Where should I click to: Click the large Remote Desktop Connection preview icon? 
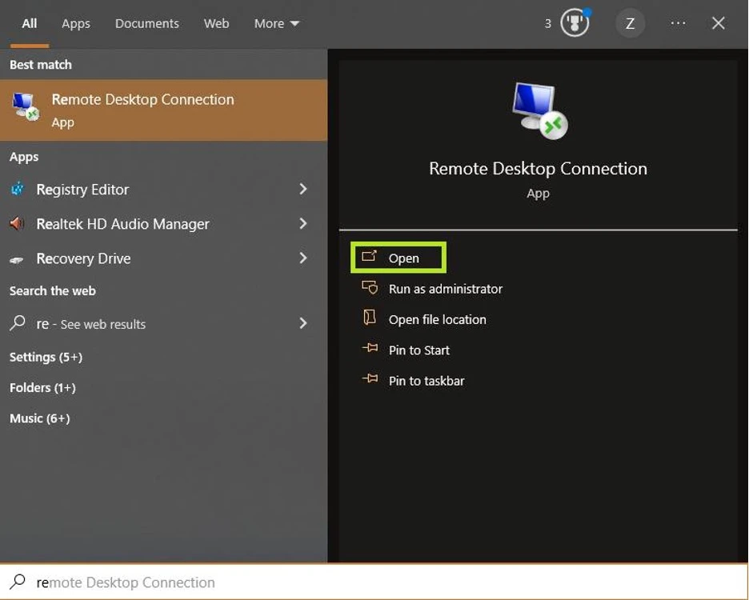click(x=539, y=111)
